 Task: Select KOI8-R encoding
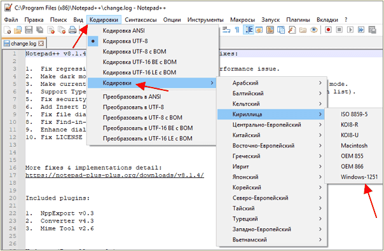[x=353, y=125]
